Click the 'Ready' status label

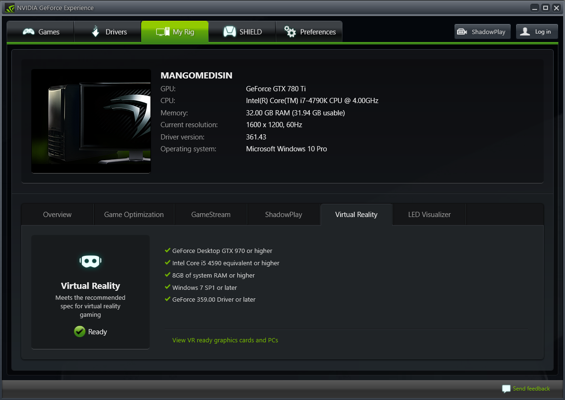click(98, 331)
